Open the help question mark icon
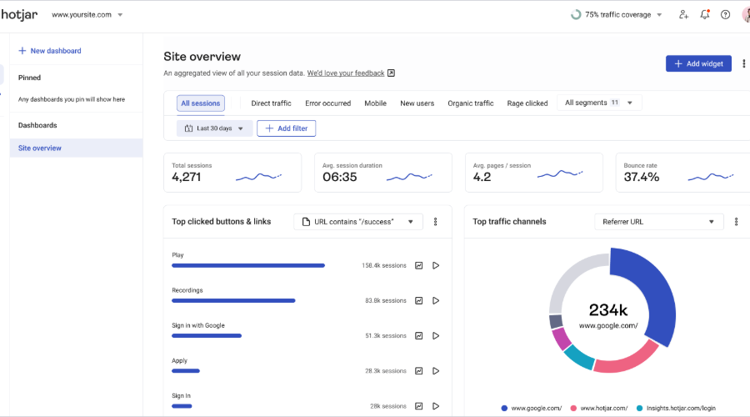Image resolution: width=750 pixels, height=417 pixels. [x=725, y=14]
